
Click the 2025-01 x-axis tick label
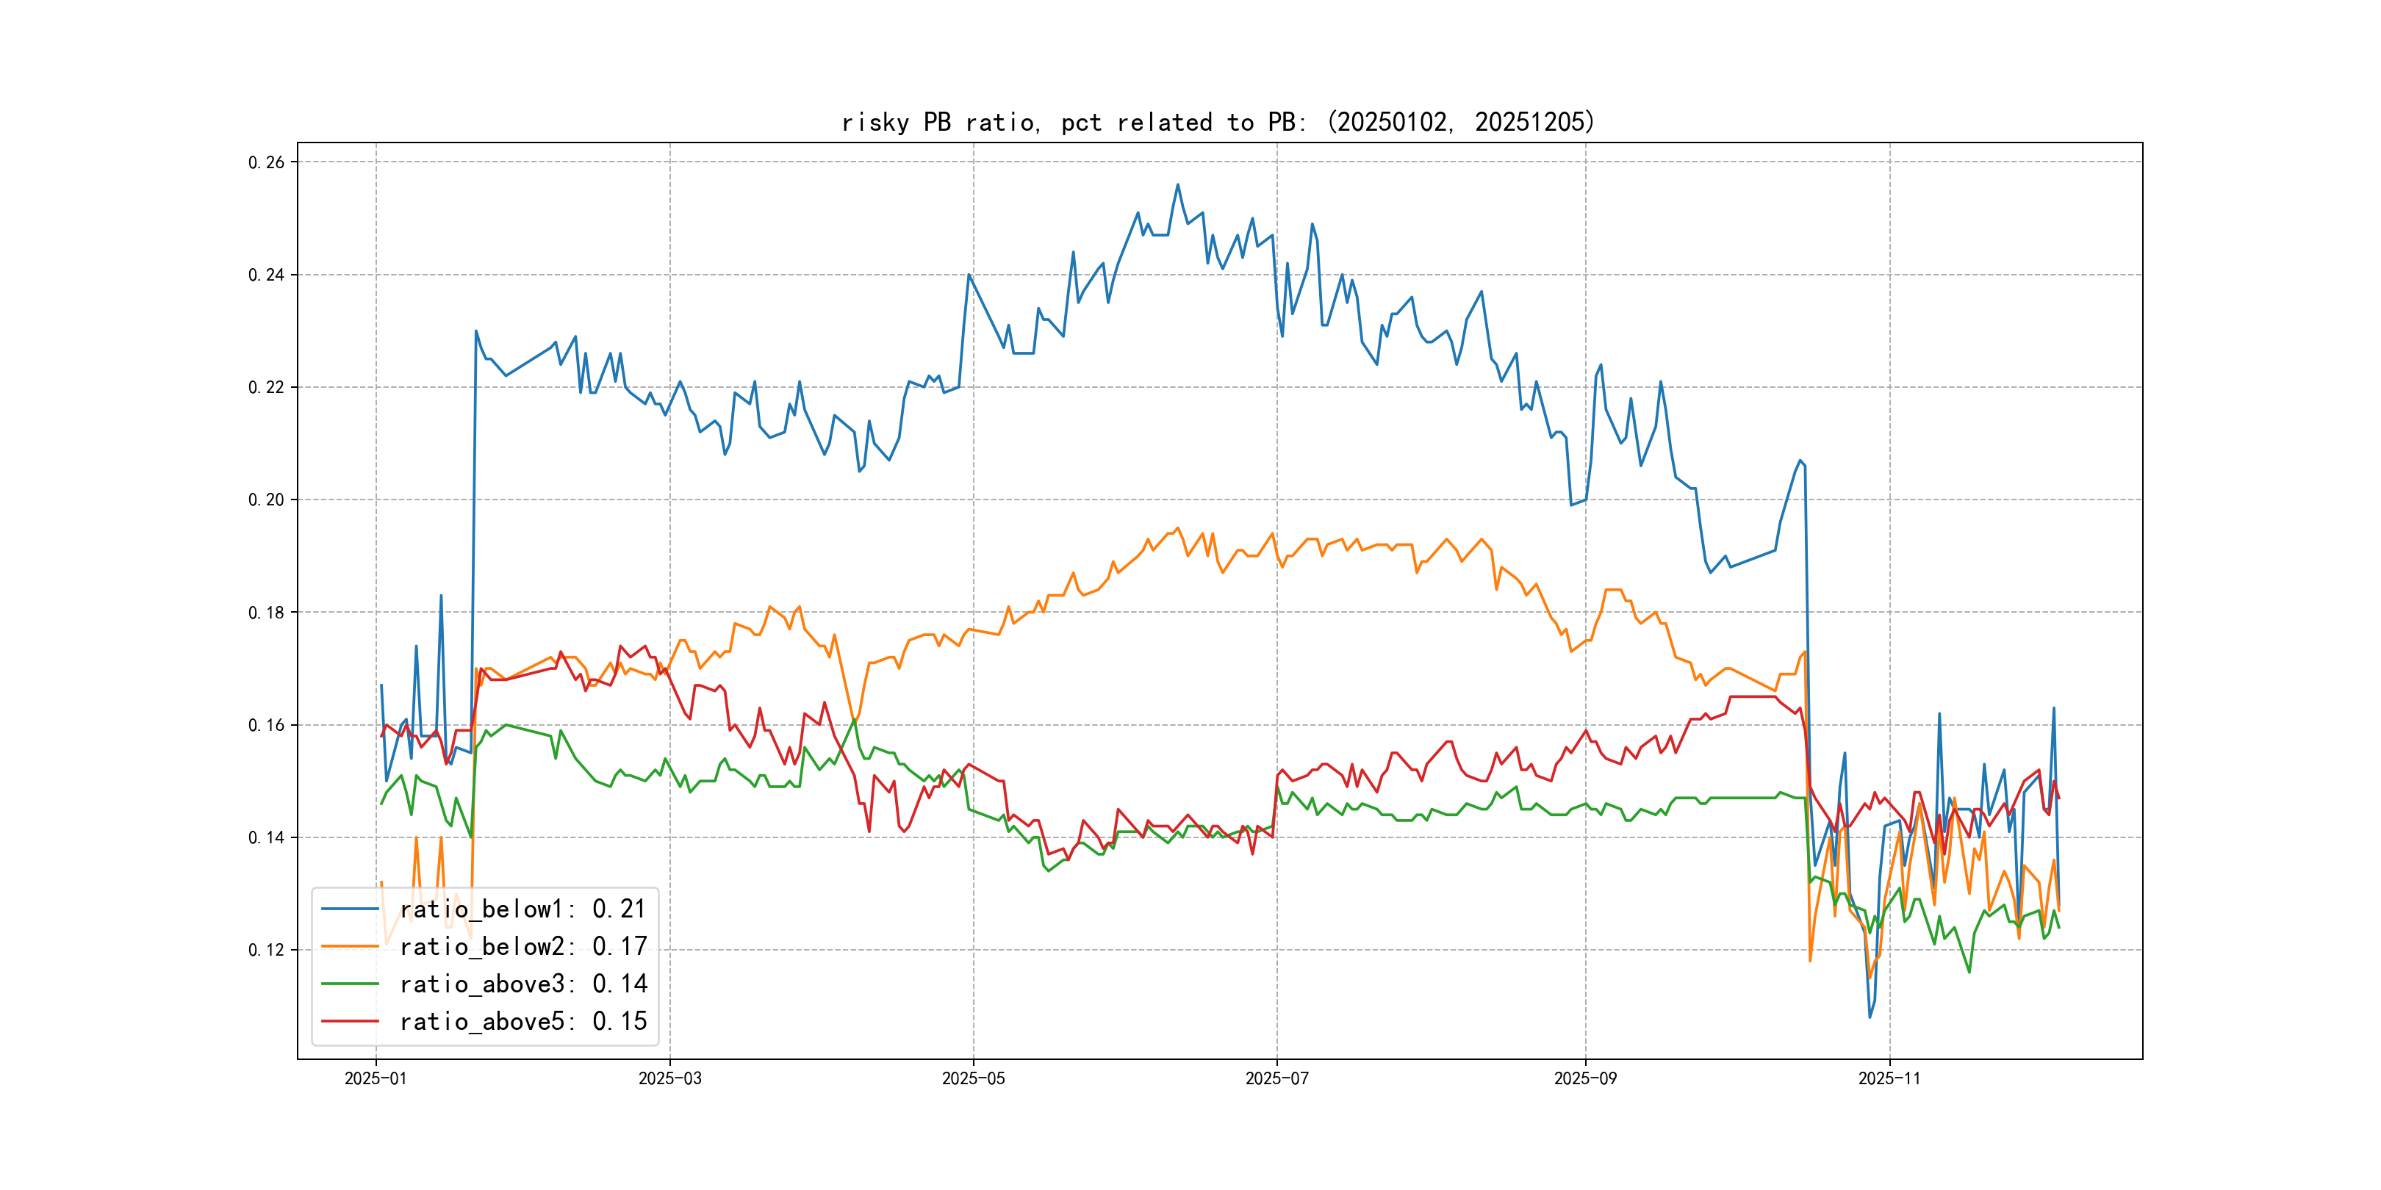(376, 1078)
